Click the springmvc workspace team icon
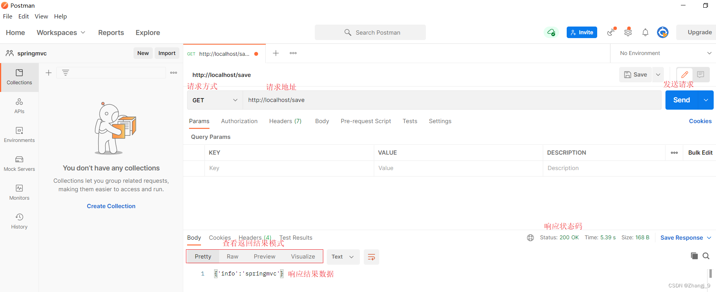 point(10,53)
